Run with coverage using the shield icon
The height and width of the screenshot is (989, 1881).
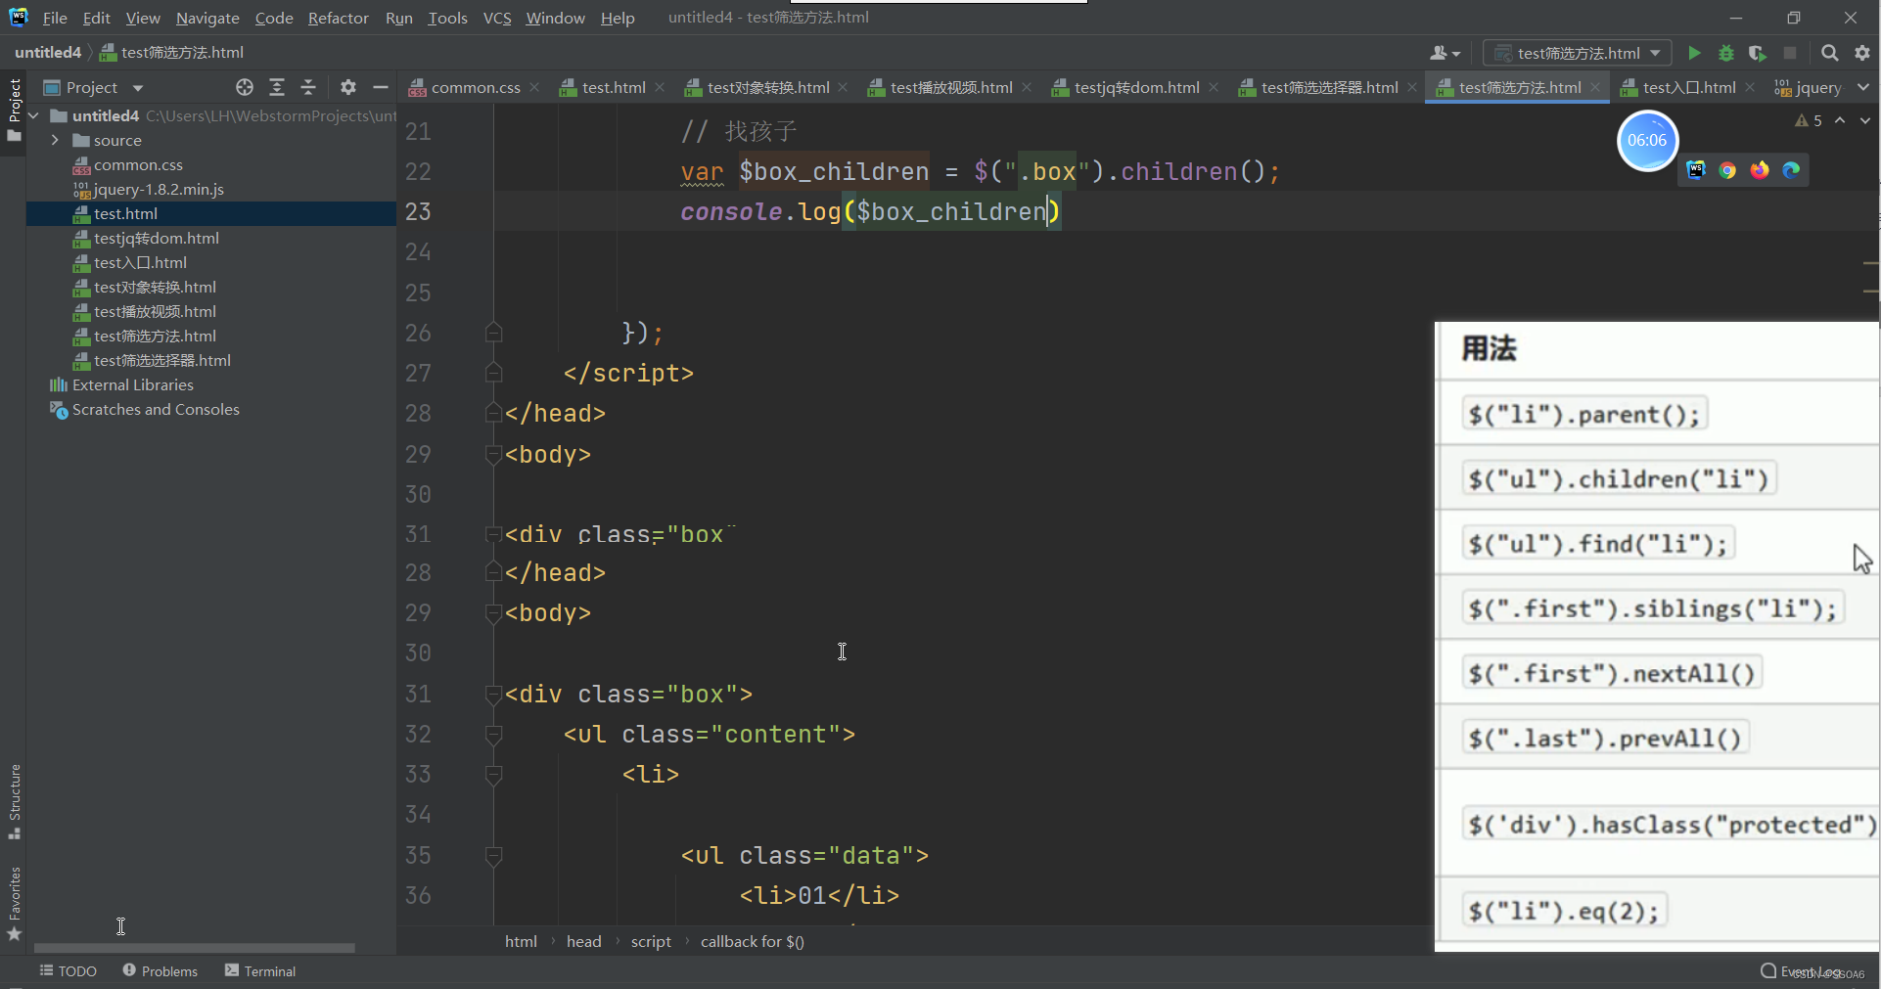1758,53
